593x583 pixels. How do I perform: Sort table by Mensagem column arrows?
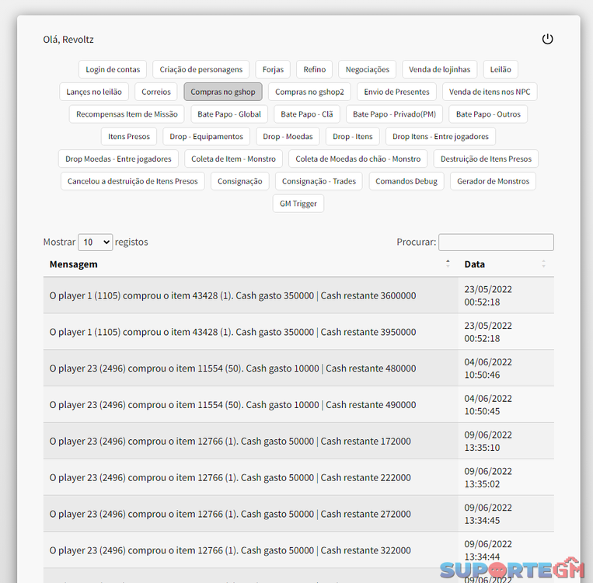448,264
